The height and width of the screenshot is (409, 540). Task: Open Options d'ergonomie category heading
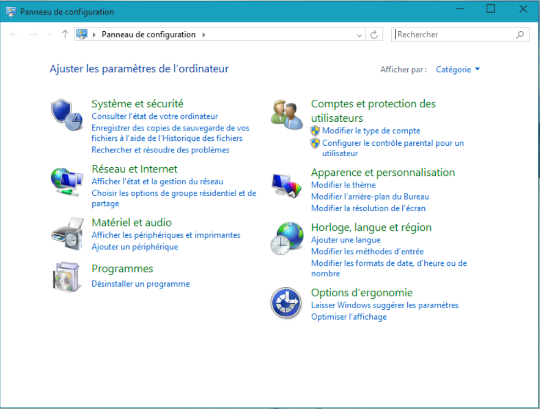(x=362, y=293)
